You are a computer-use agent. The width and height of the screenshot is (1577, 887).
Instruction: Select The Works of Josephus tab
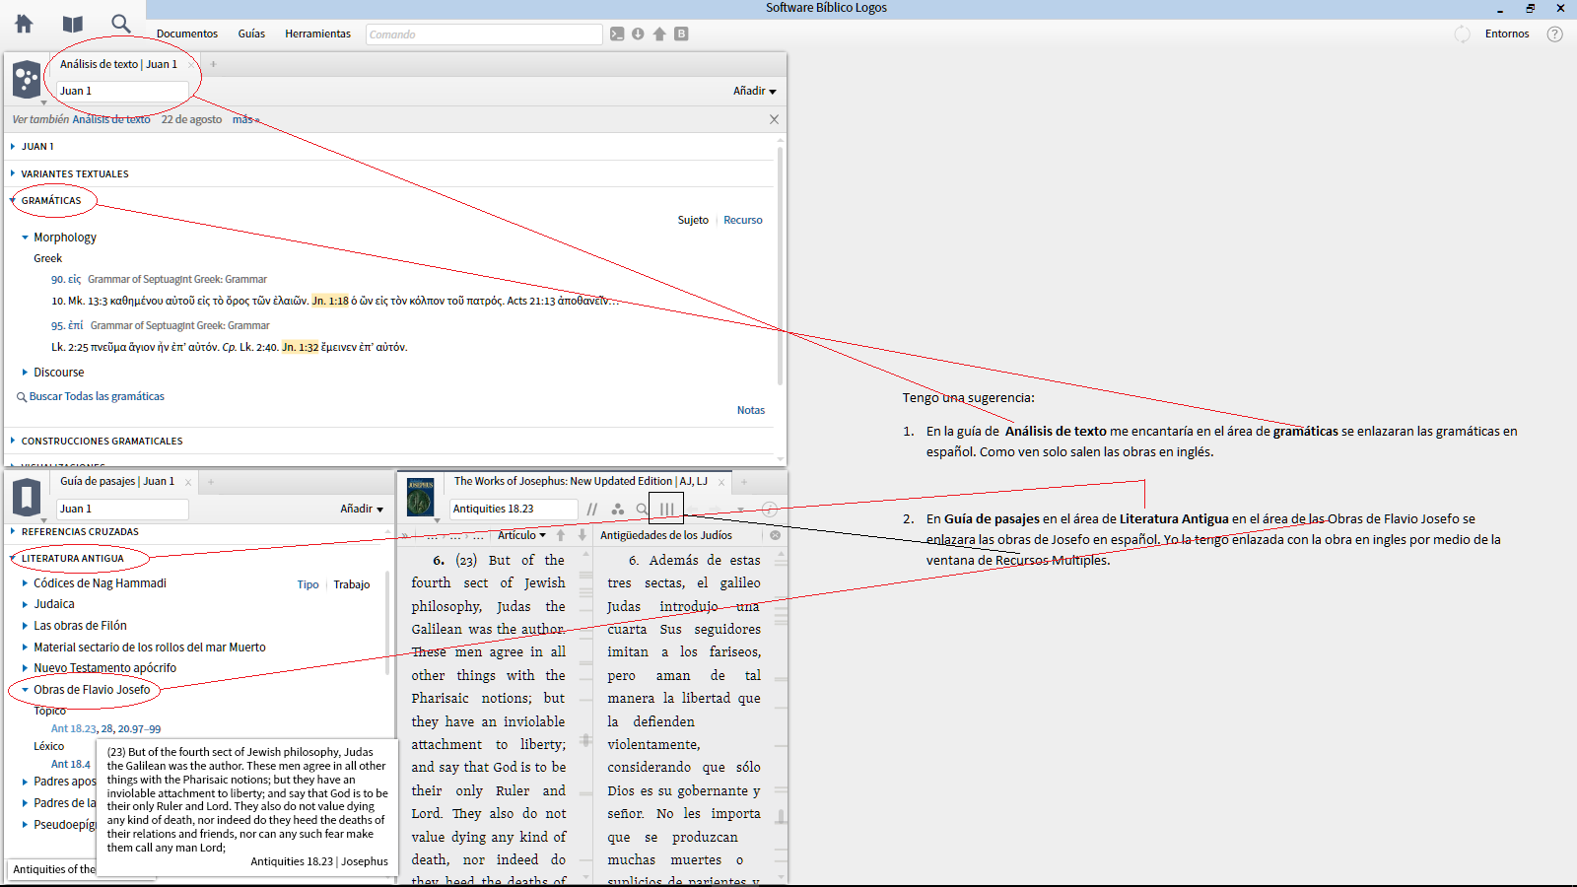[581, 481]
